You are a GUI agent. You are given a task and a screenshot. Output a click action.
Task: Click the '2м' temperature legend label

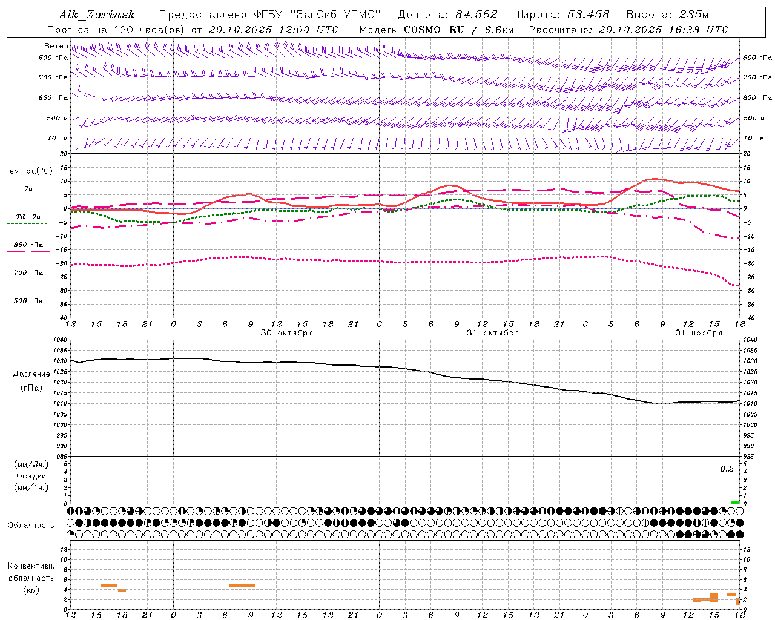coord(28,189)
